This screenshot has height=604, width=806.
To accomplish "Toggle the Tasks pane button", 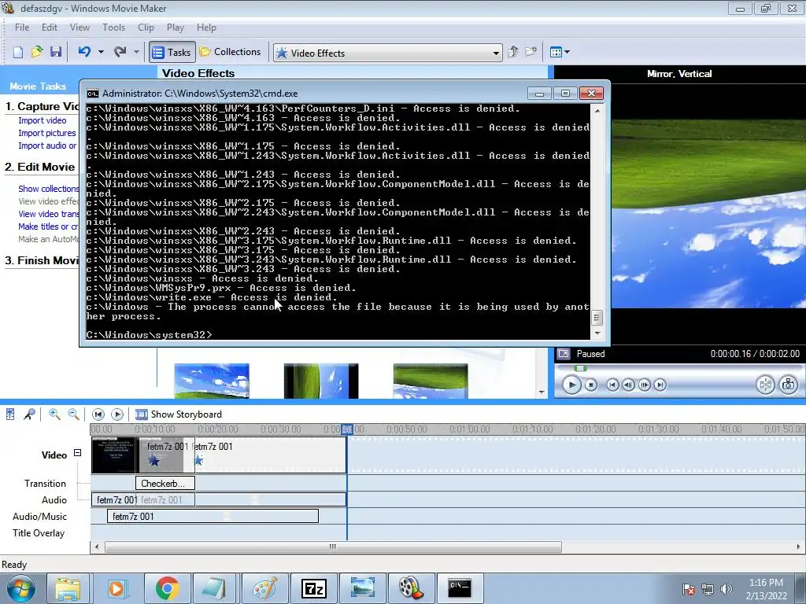I will coord(172,53).
